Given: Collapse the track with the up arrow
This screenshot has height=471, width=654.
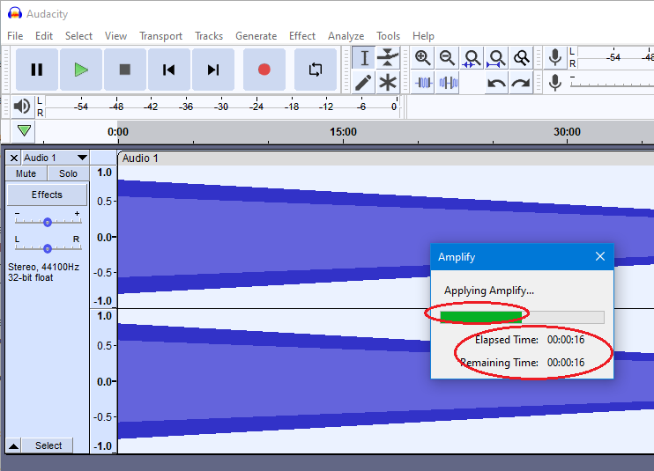Looking at the screenshot, I should coord(13,446).
